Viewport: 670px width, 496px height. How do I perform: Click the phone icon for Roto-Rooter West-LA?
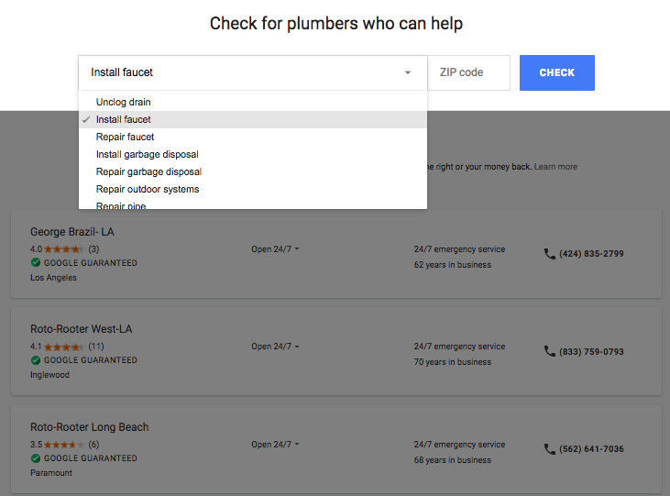[x=550, y=351]
